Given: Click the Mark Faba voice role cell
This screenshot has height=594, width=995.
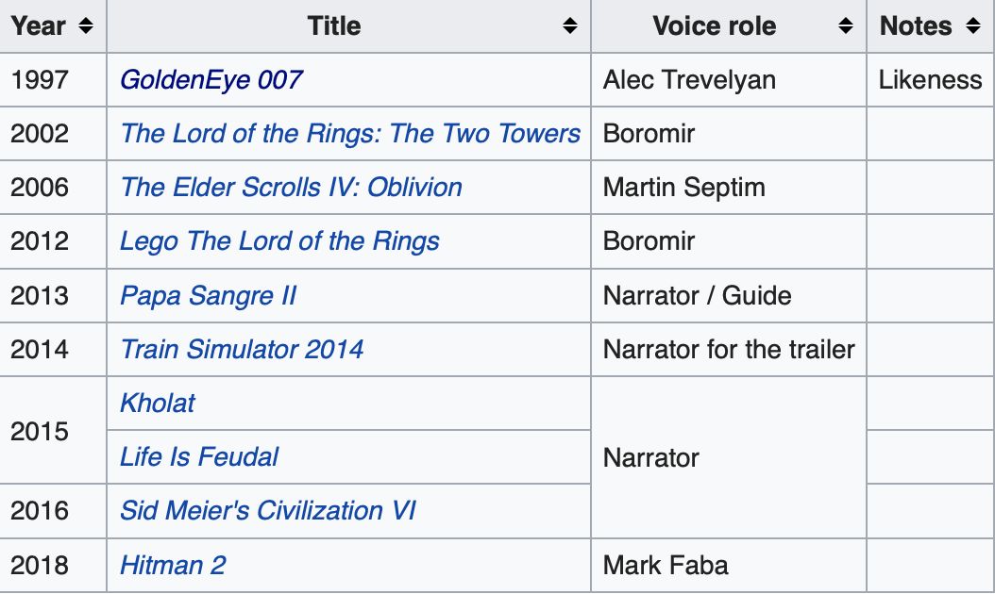Looking at the screenshot, I should (666, 566).
